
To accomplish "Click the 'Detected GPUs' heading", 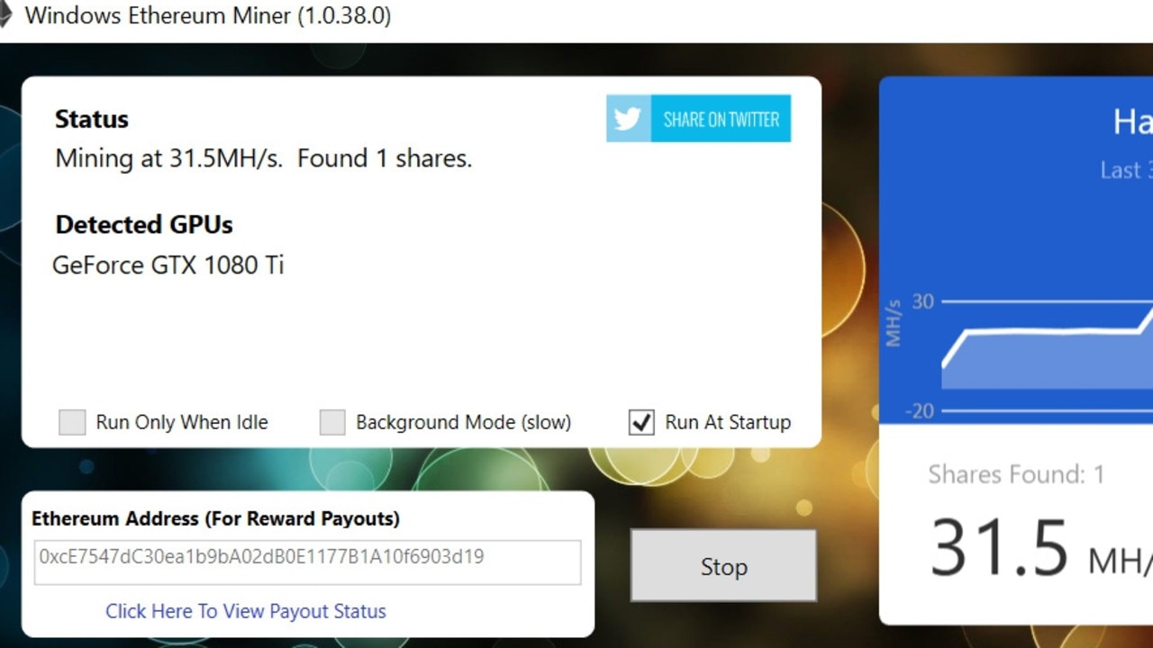I will tap(144, 225).
